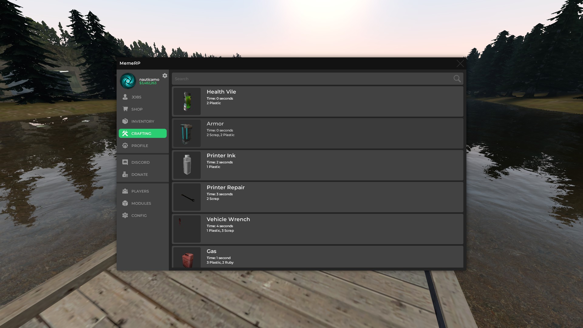
Task: Open the Discord icon in the sidebar
Action: coord(125,162)
